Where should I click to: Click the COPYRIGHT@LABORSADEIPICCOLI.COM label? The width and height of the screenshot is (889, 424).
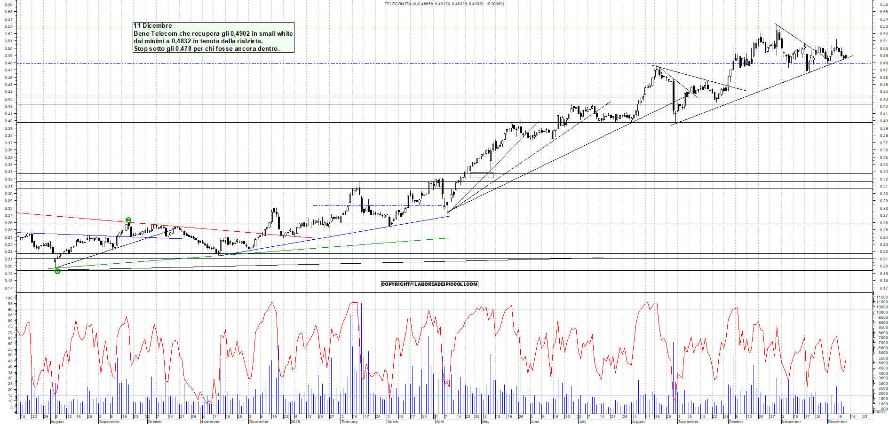point(429,284)
